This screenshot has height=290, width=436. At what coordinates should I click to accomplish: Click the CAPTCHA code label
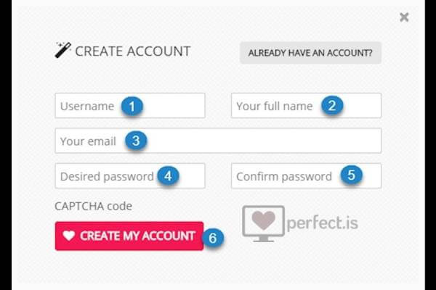click(x=94, y=206)
